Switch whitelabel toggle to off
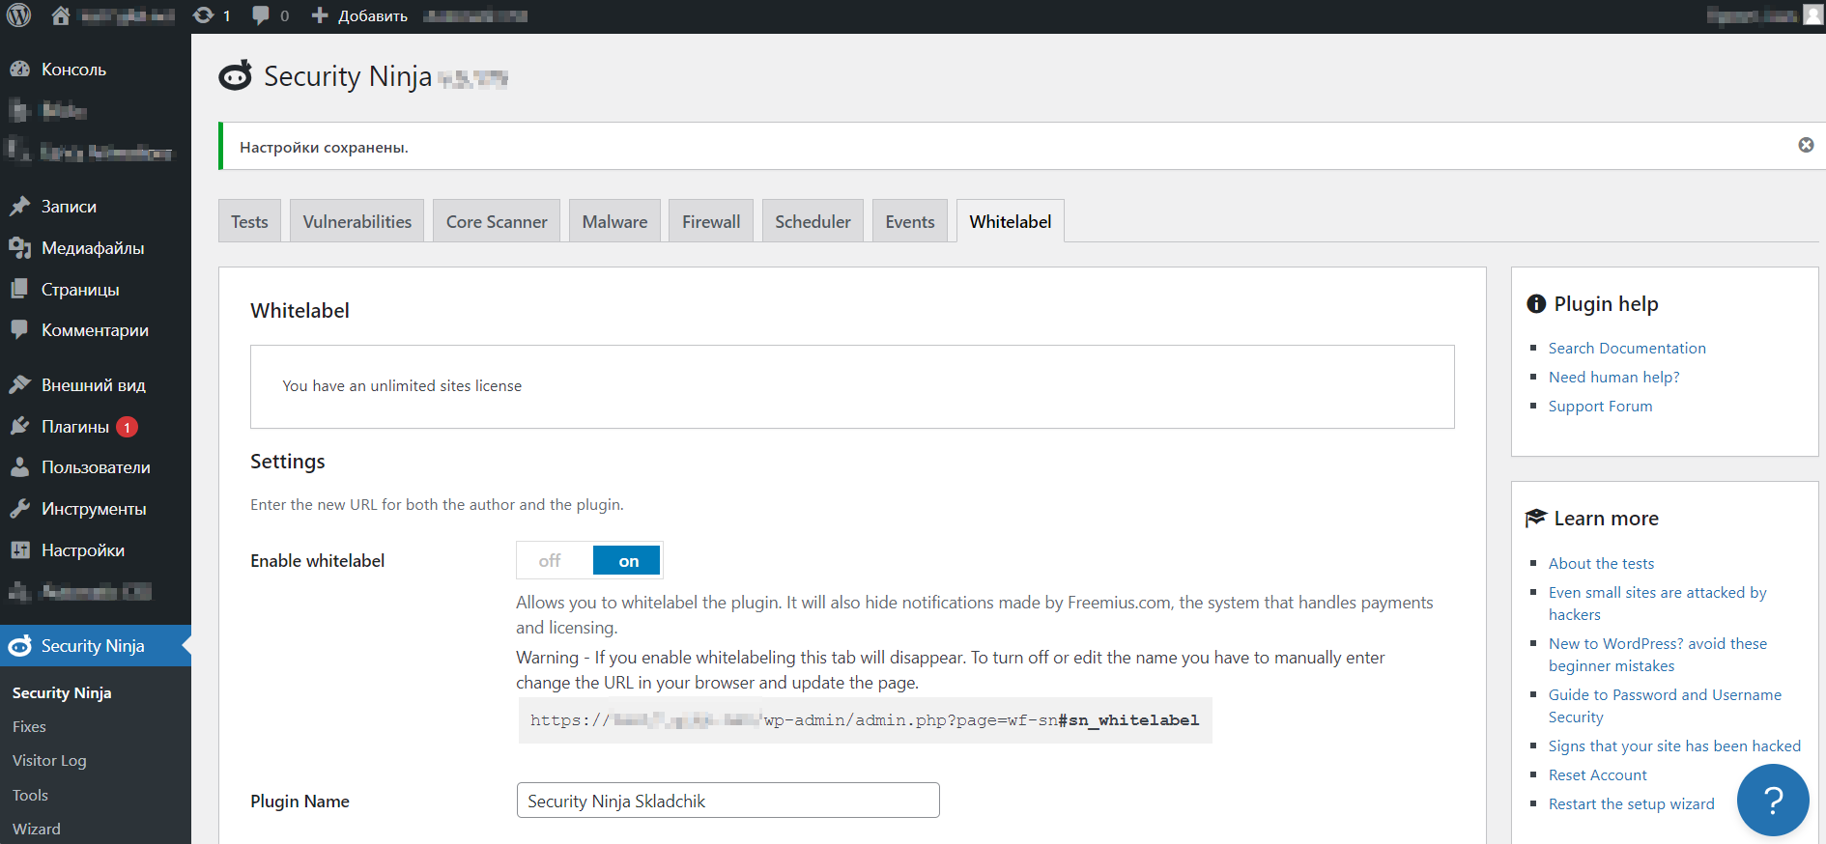The height and width of the screenshot is (844, 1826). point(551,561)
